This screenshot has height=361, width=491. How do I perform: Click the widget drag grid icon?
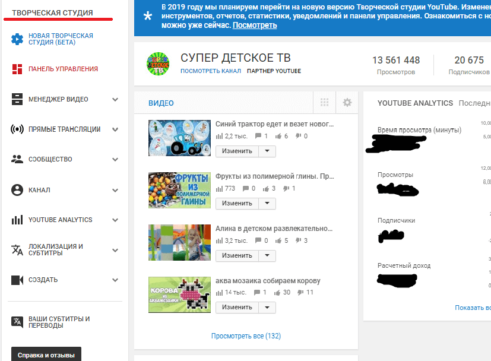(x=324, y=103)
